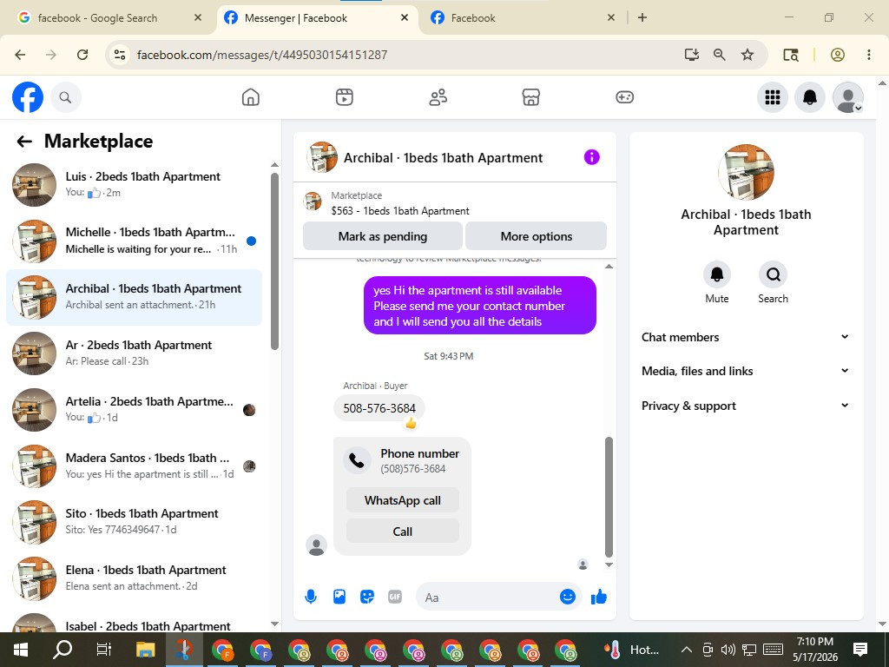Viewport: 889px width, 667px height.
Task: Search within the conversation
Action: [x=773, y=274]
